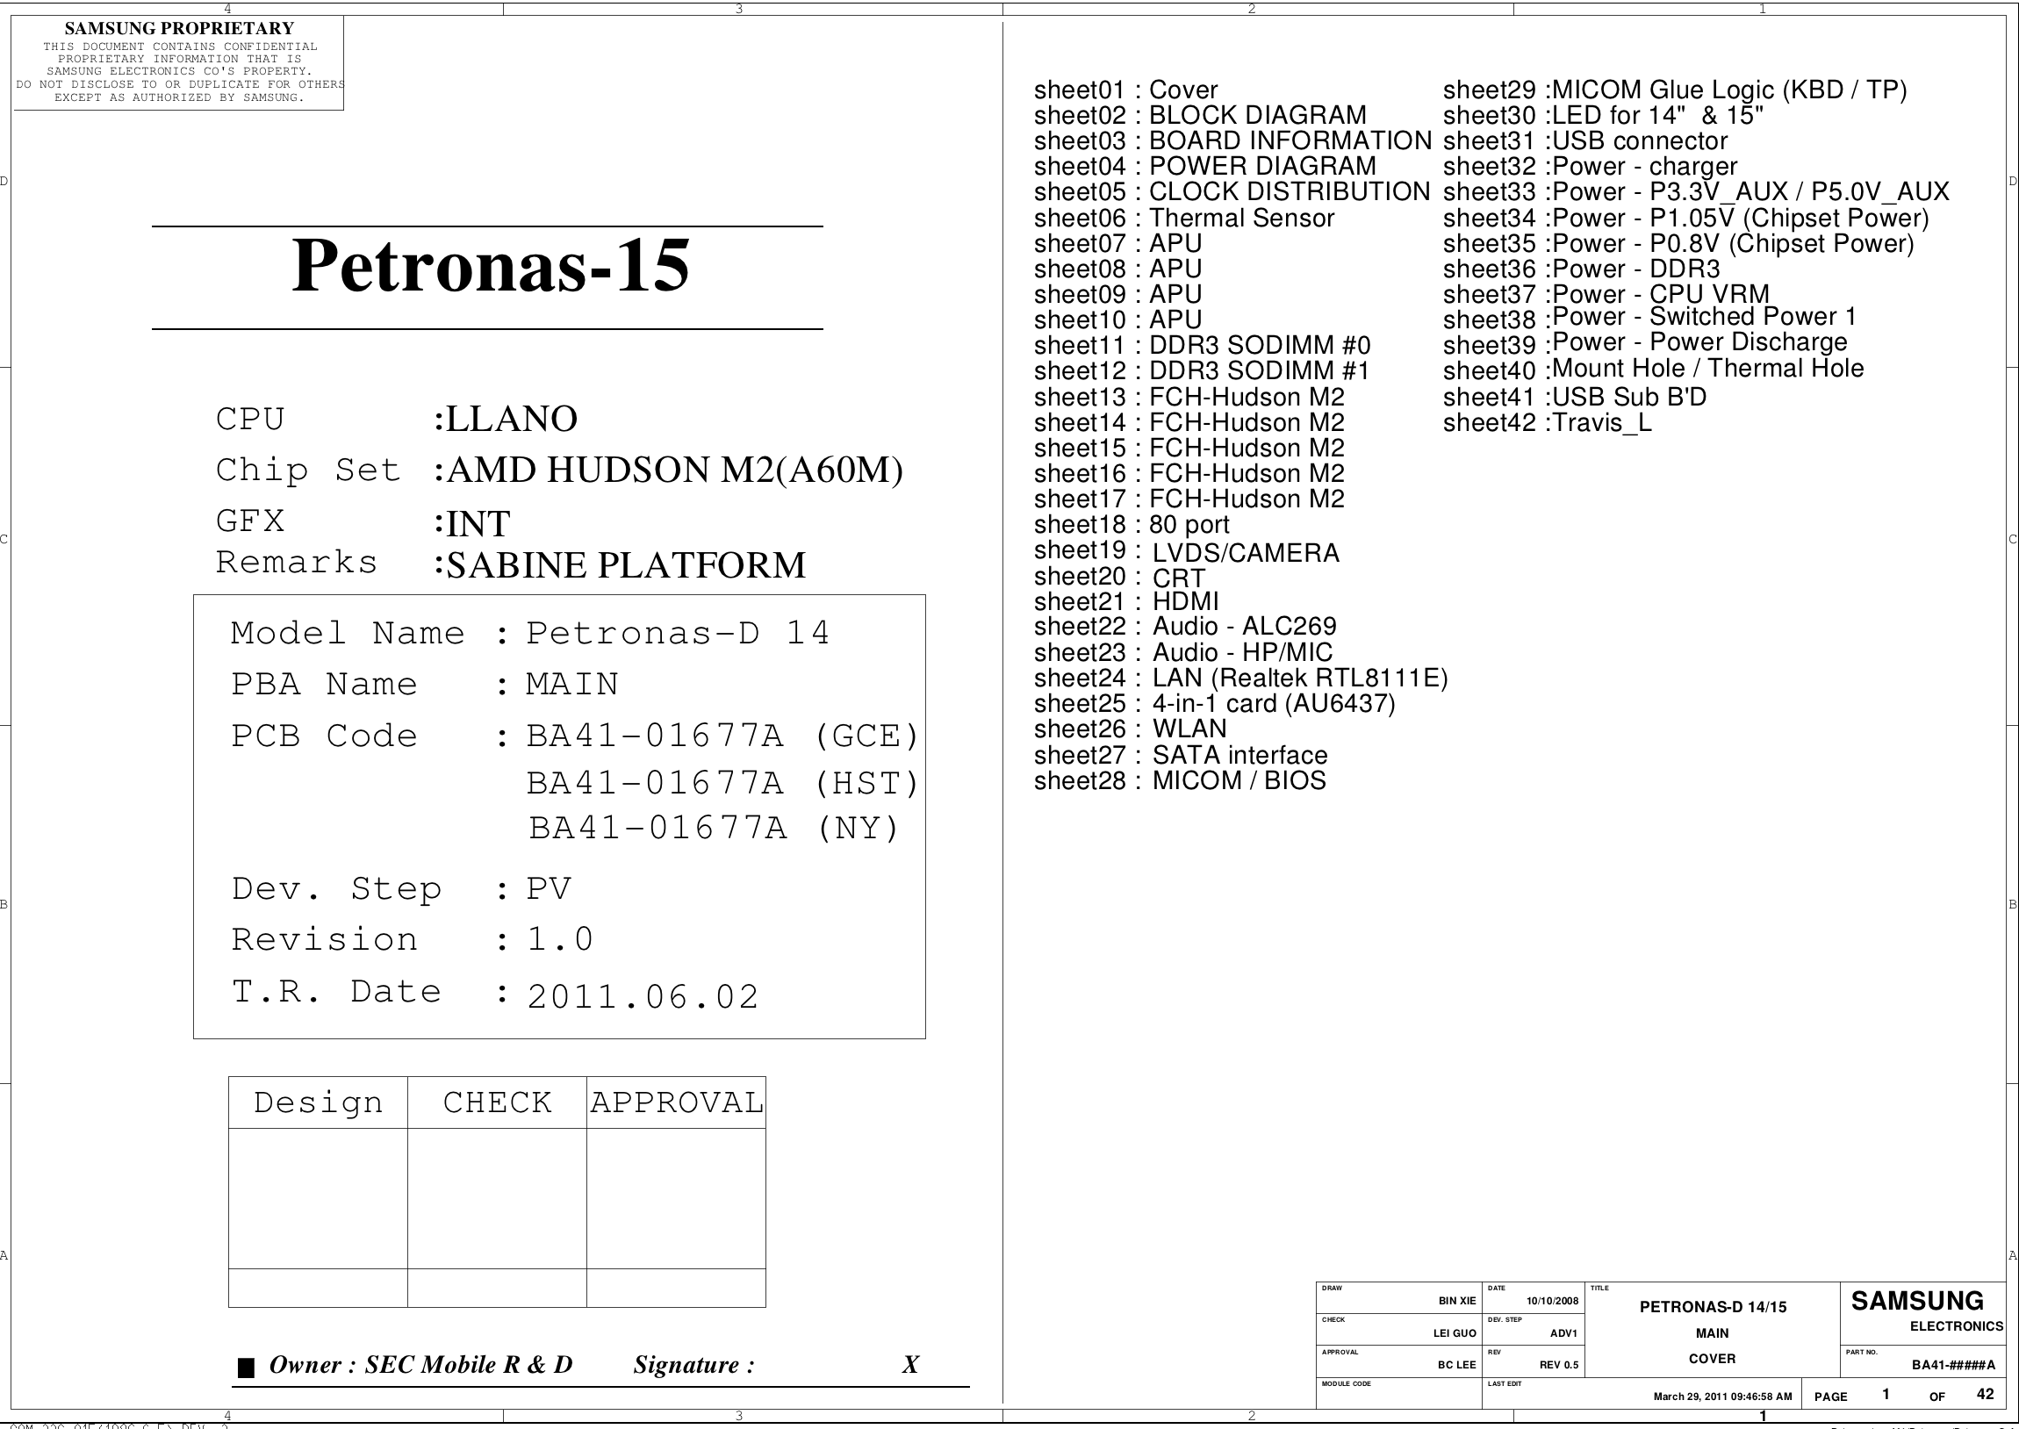Image resolution: width=2019 pixels, height=1429 pixels.
Task: Select sheet37 Power - CPU VRM entry
Action: 1606,294
